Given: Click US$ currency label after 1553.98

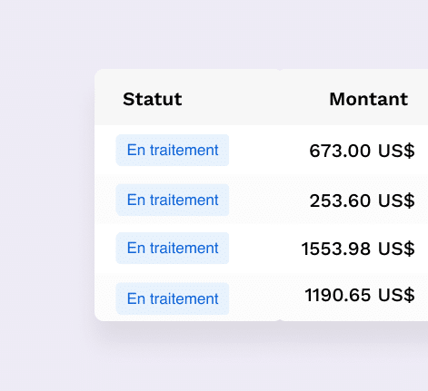Looking at the screenshot, I should (x=396, y=249).
